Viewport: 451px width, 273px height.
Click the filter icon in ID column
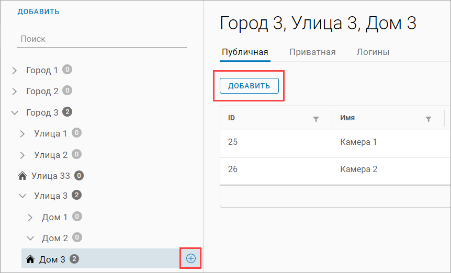[x=315, y=119]
